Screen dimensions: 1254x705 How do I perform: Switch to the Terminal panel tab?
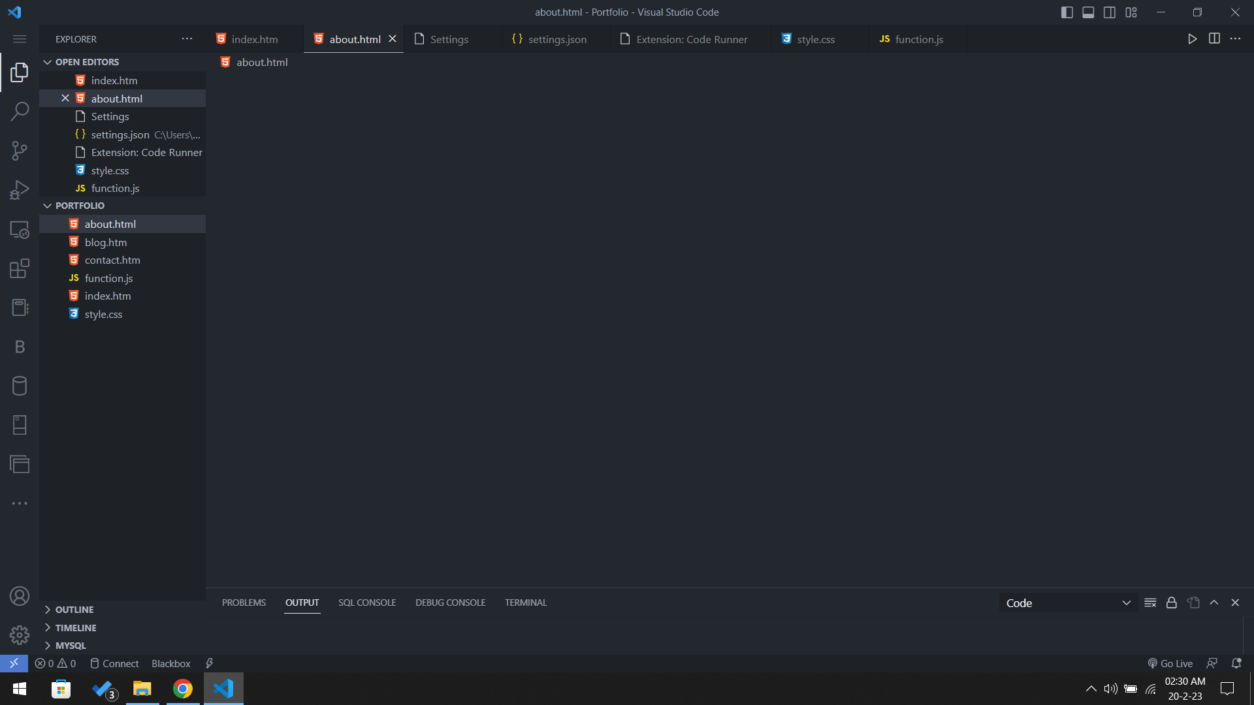[x=525, y=603]
